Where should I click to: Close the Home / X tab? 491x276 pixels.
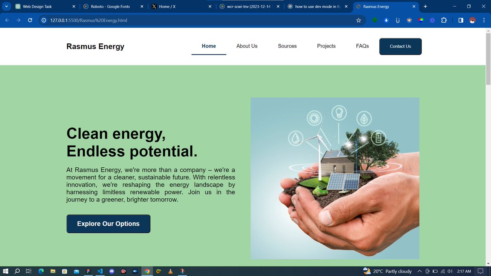coord(210,7)
